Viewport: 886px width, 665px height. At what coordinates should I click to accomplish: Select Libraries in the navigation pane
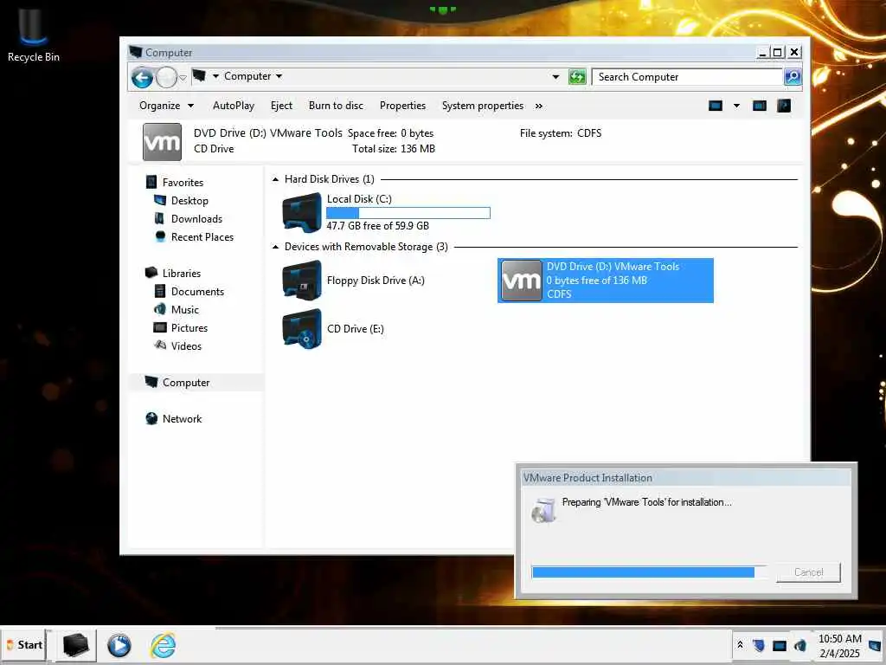(182, 273)
